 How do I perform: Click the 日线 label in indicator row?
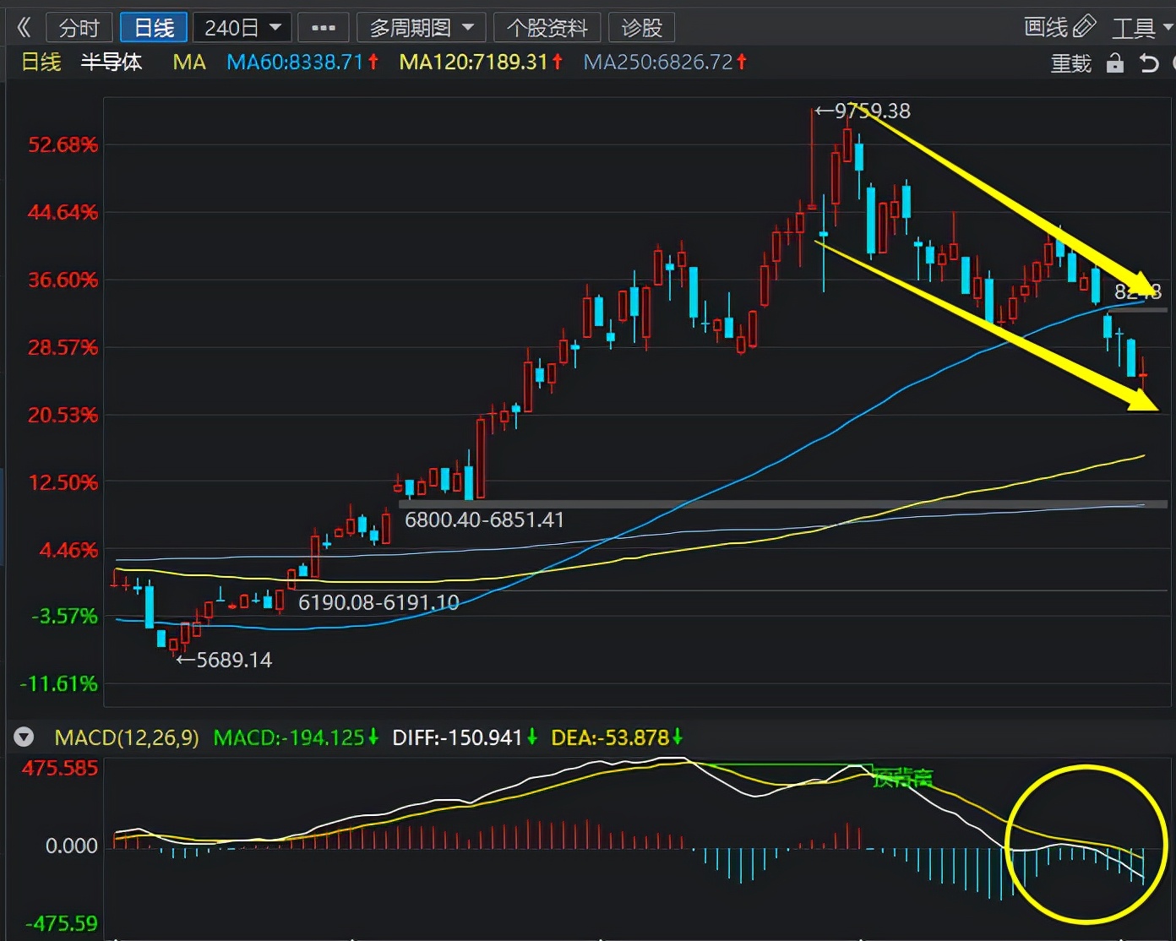tap(41, 63)
